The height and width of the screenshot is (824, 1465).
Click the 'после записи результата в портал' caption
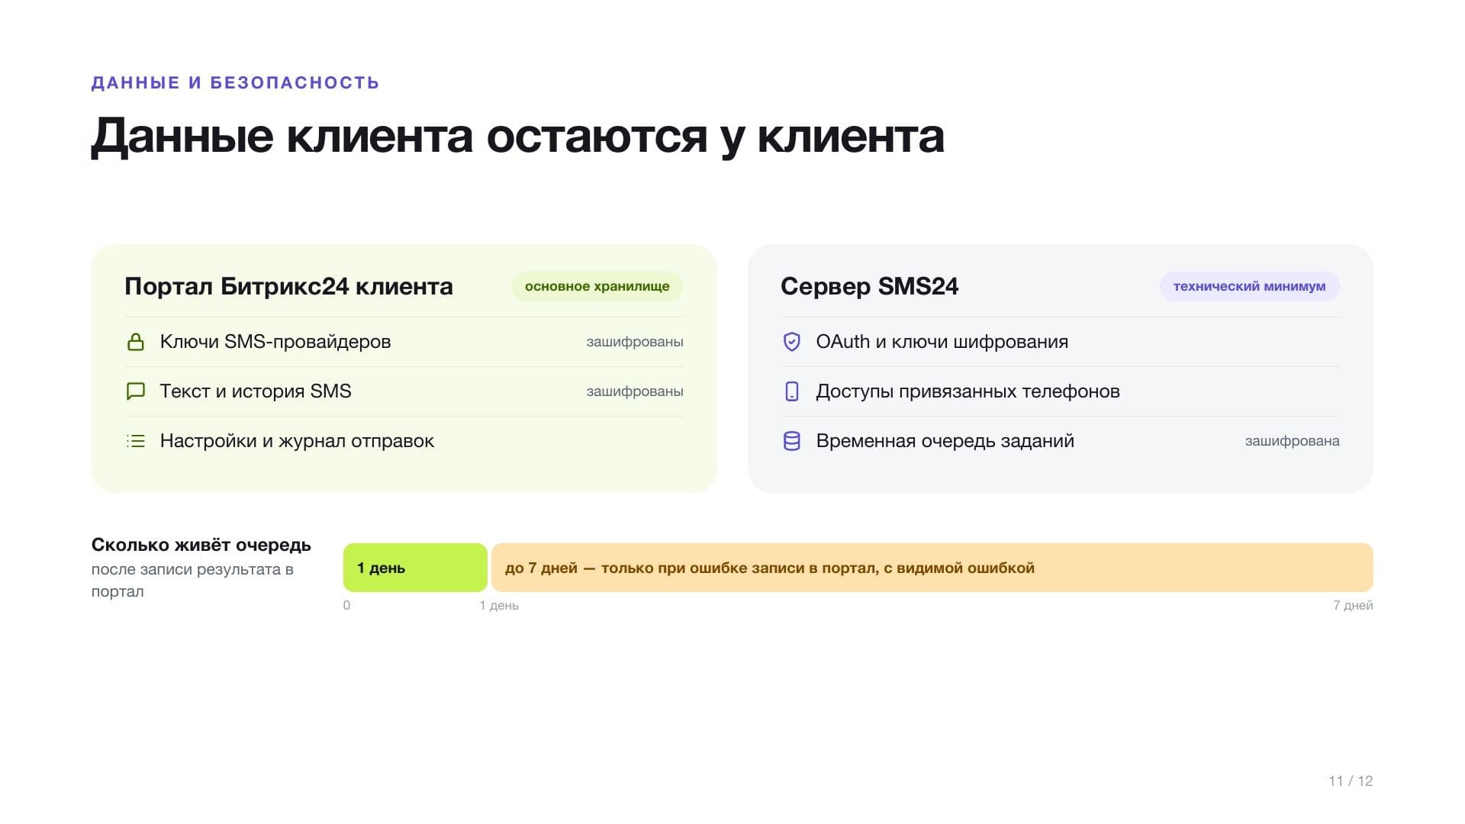pyautogui.click(x=192, y=580)
